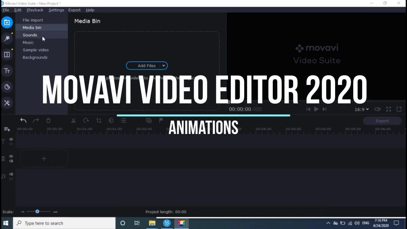The width and height of the screenshot is (407, 229).
Task: Open More Tools with the wrench icon
Action: coord(7,103)
